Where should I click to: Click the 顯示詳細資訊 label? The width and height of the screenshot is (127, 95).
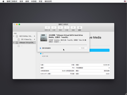click(x=46, y=48)
